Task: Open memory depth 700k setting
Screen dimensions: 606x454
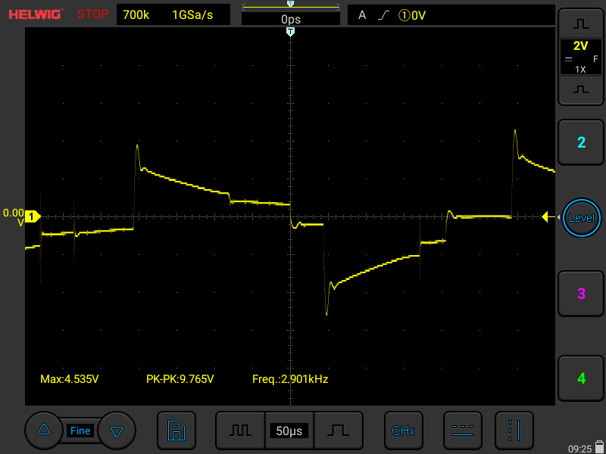Action: [136, 15]
